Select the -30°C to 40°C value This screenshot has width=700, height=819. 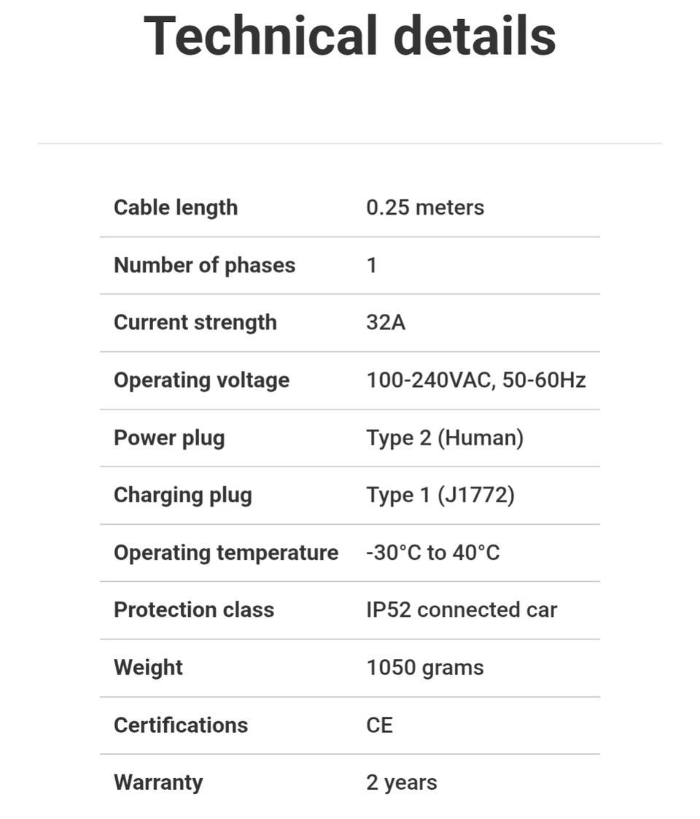point(433,553)
